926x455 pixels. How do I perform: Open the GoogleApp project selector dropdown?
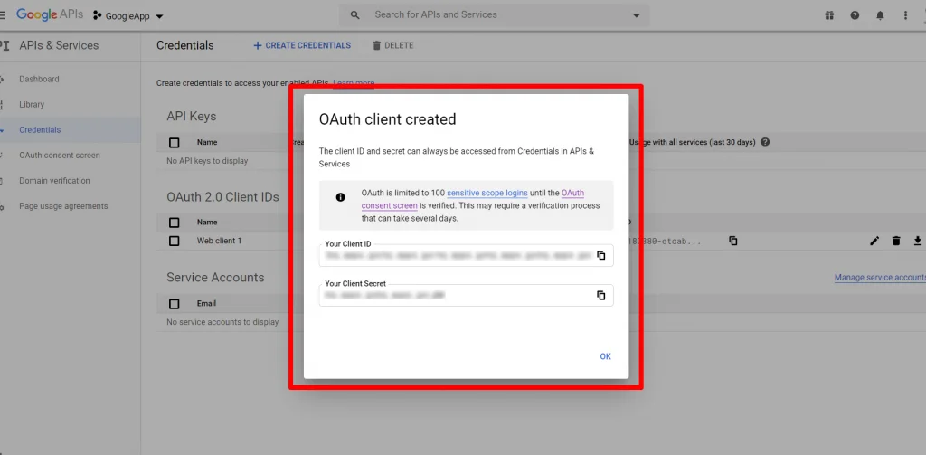tap(128, 16)
